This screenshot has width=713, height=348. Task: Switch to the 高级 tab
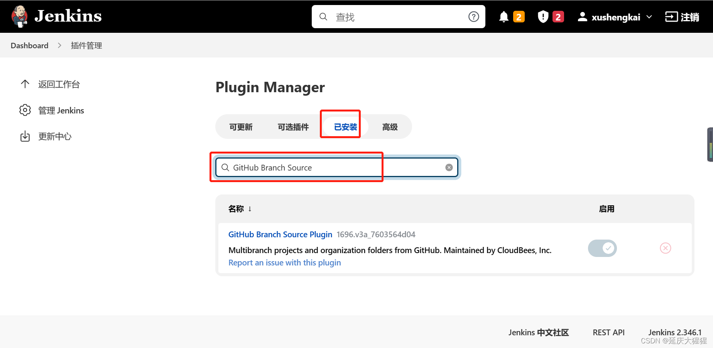(x=390, y=127)
